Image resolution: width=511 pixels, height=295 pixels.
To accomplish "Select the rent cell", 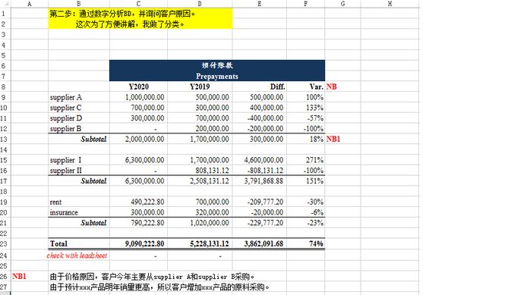I will coord(79,202).
